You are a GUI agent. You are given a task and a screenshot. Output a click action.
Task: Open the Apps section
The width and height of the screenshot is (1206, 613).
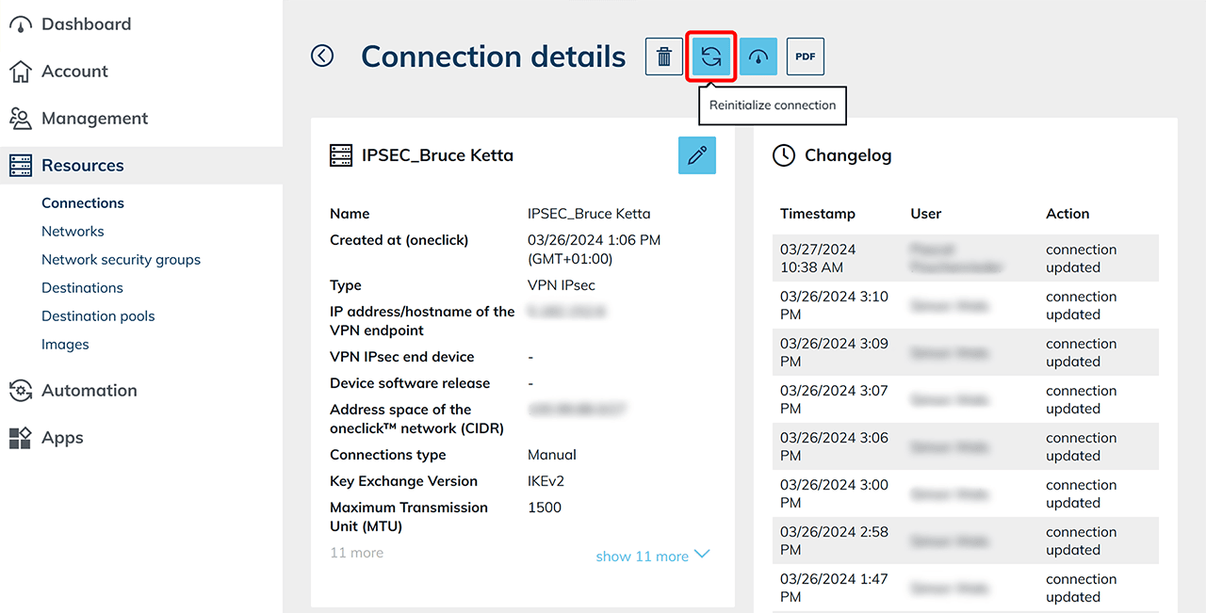(62, 438)
